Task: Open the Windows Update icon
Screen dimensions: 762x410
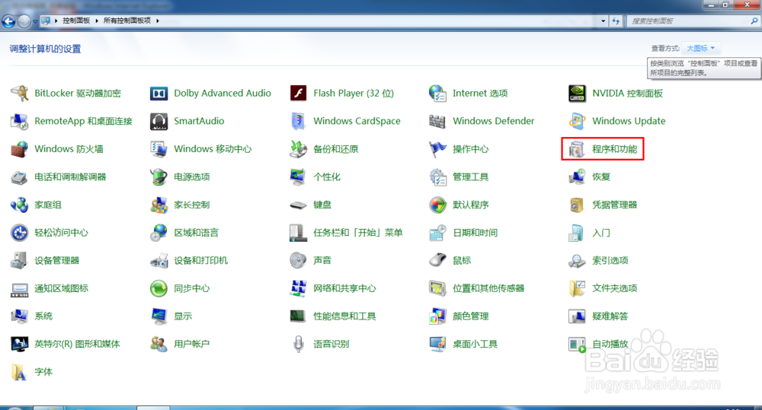Action: (578, 121)
